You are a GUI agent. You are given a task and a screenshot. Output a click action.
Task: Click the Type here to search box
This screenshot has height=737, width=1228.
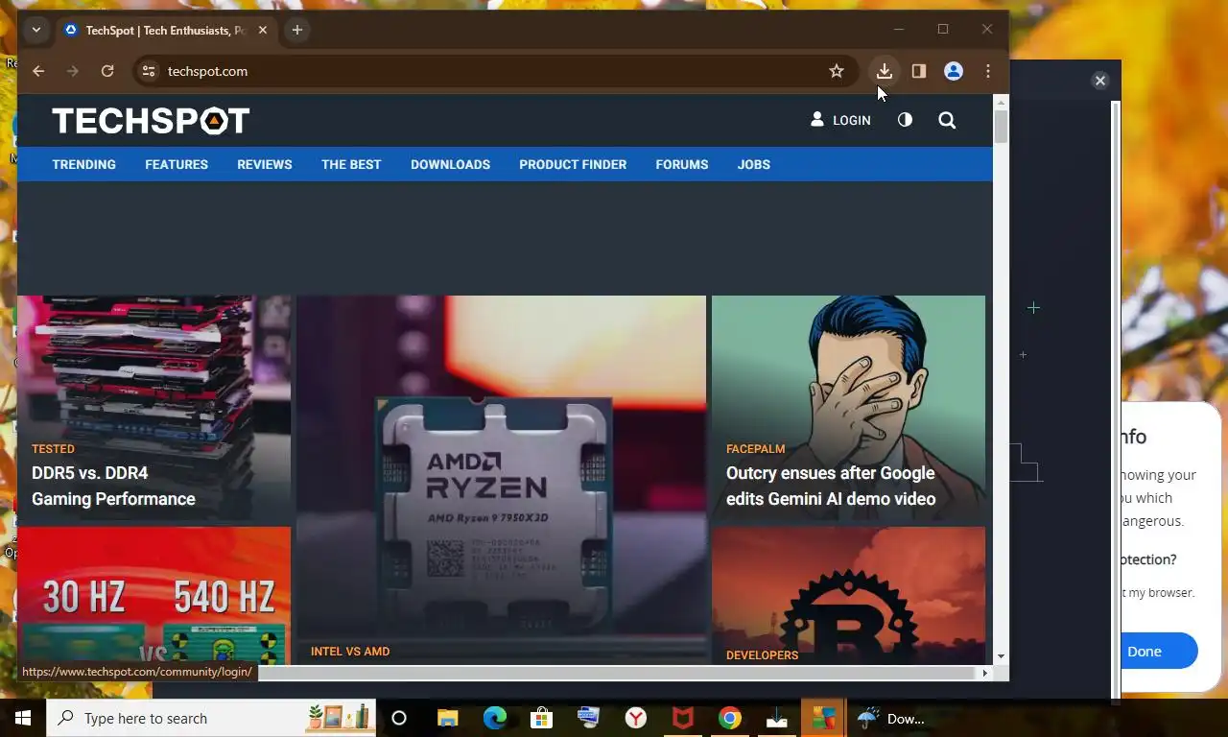[x=211, y=718]
